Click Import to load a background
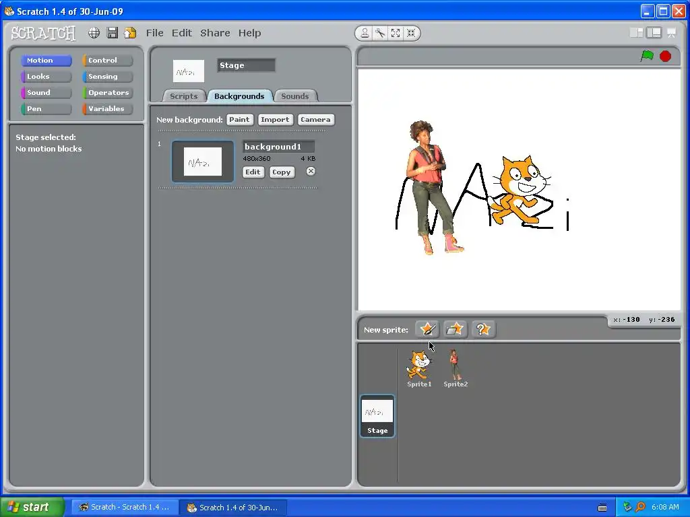The image size is (690, 517). click(x=275, y=120)
